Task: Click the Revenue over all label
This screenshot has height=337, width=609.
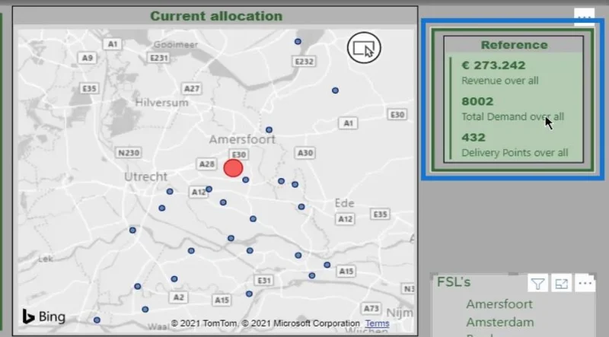Action: pos(500,81)
